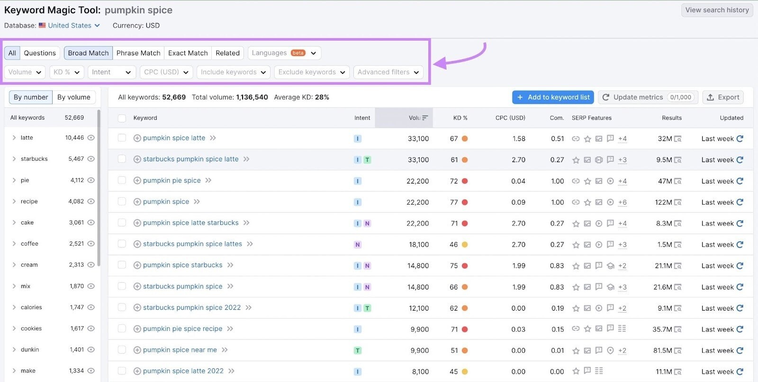The height and width of the screenshot is (382, 758).
Task: Click refresh icon on pumpkin spice near me row
Action: pos(740,350)
